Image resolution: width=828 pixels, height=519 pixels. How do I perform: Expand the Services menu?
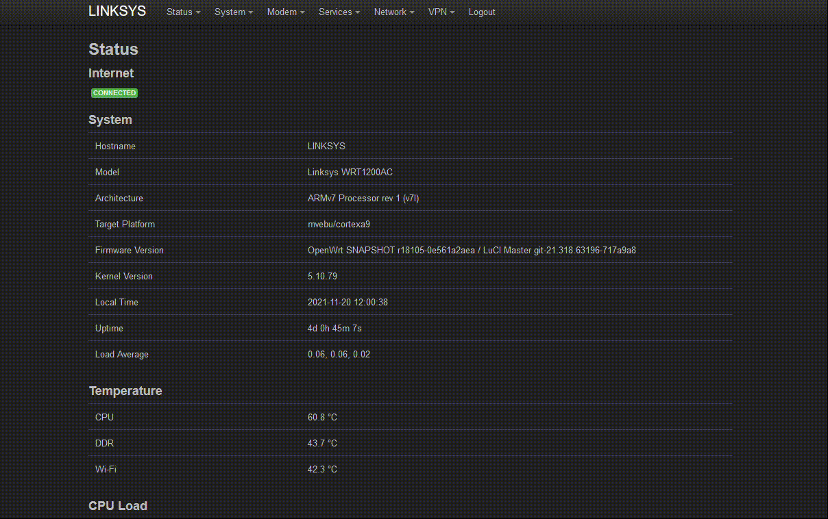point(339,12)
